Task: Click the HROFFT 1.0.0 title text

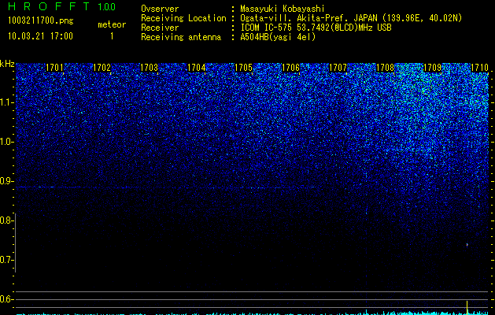Action: 62,6
